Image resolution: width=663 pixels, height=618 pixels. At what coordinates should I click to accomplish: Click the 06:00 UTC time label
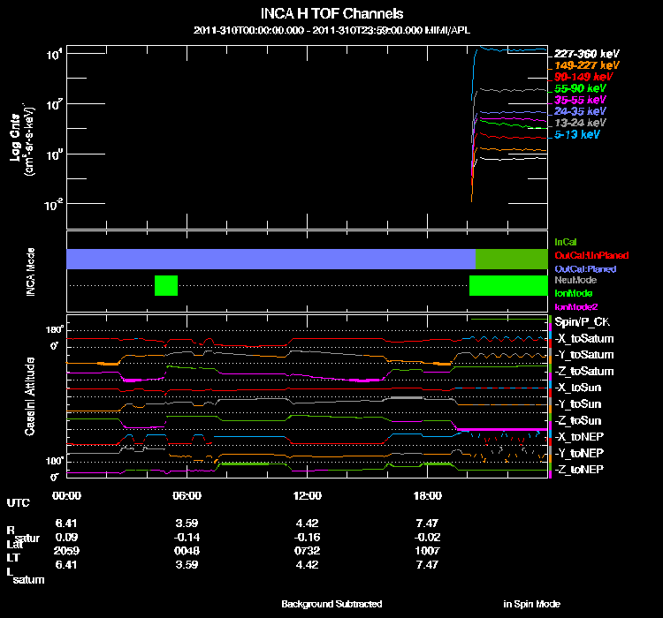pyautogui.click(x=187, y=495)
